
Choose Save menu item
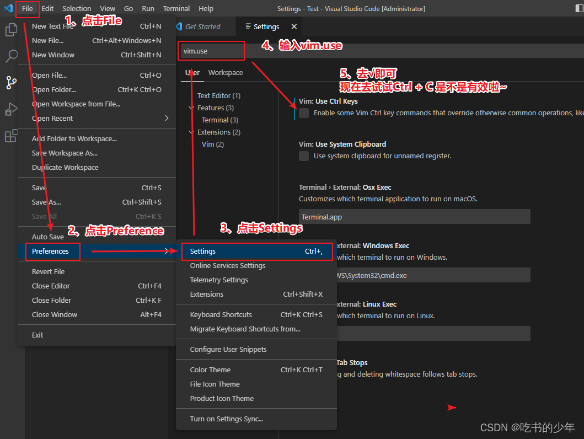click(97, 188)
